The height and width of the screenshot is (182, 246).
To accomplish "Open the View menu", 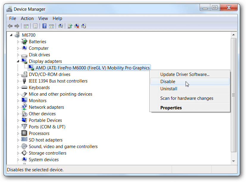I will pyautogui.click(x=43, y=18).
